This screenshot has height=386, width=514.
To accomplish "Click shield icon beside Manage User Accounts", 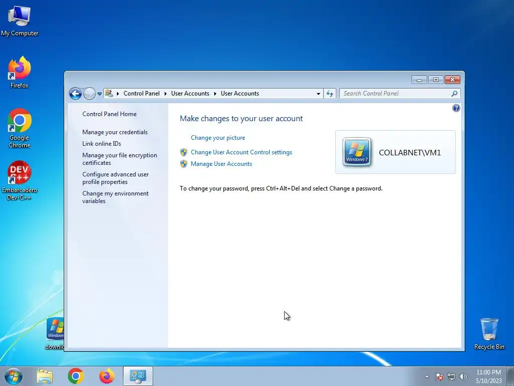I will 184,164.
